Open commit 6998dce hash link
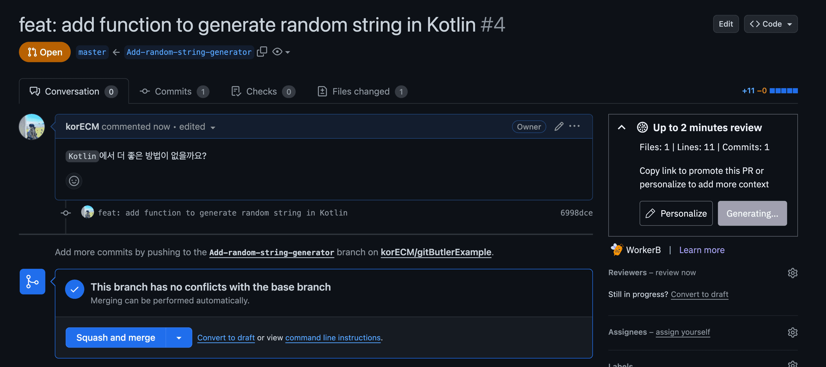The image size is (826, 367). click(x=576, y=213)
